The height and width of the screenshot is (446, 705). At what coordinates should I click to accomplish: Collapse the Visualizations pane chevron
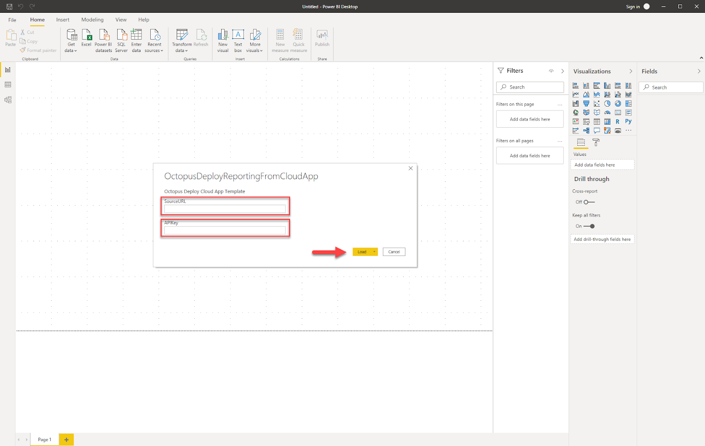click(x=631, y=71)
